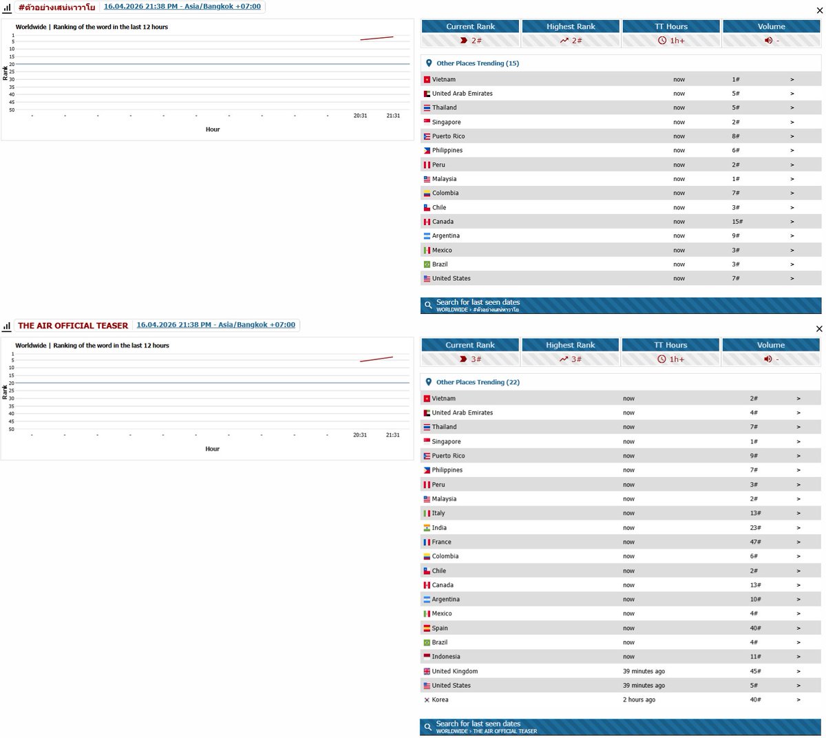Screen dimensions: 826x738
Task: Click the Vietnam flag in the top list
Action: coord(427,80)
